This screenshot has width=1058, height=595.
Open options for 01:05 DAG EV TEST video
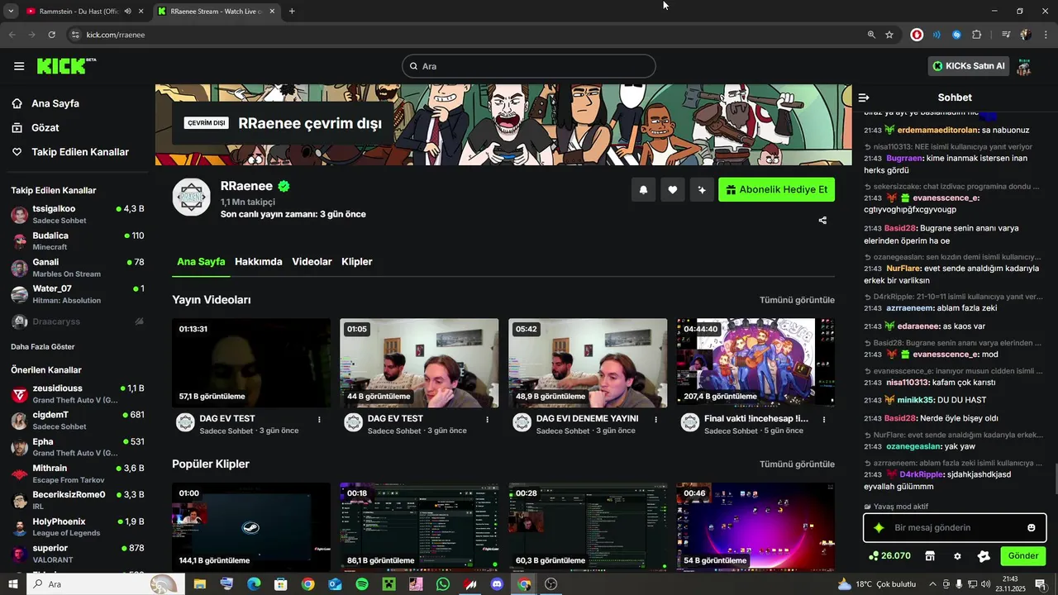click(x=487, y=420)
